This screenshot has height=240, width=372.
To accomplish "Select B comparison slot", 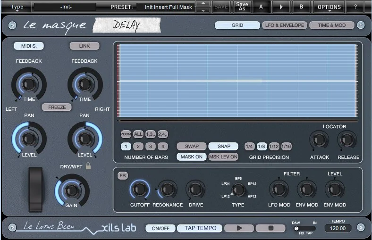I will point(301,7).
